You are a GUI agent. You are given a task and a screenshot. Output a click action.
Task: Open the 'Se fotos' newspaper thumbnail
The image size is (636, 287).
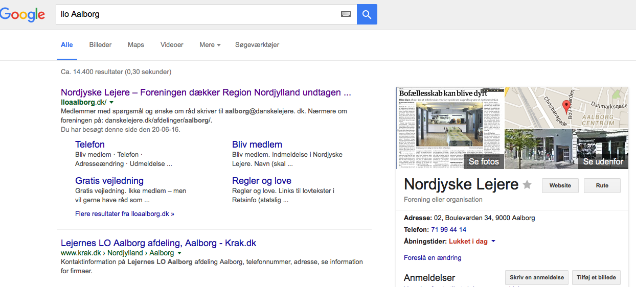point(450,128)
